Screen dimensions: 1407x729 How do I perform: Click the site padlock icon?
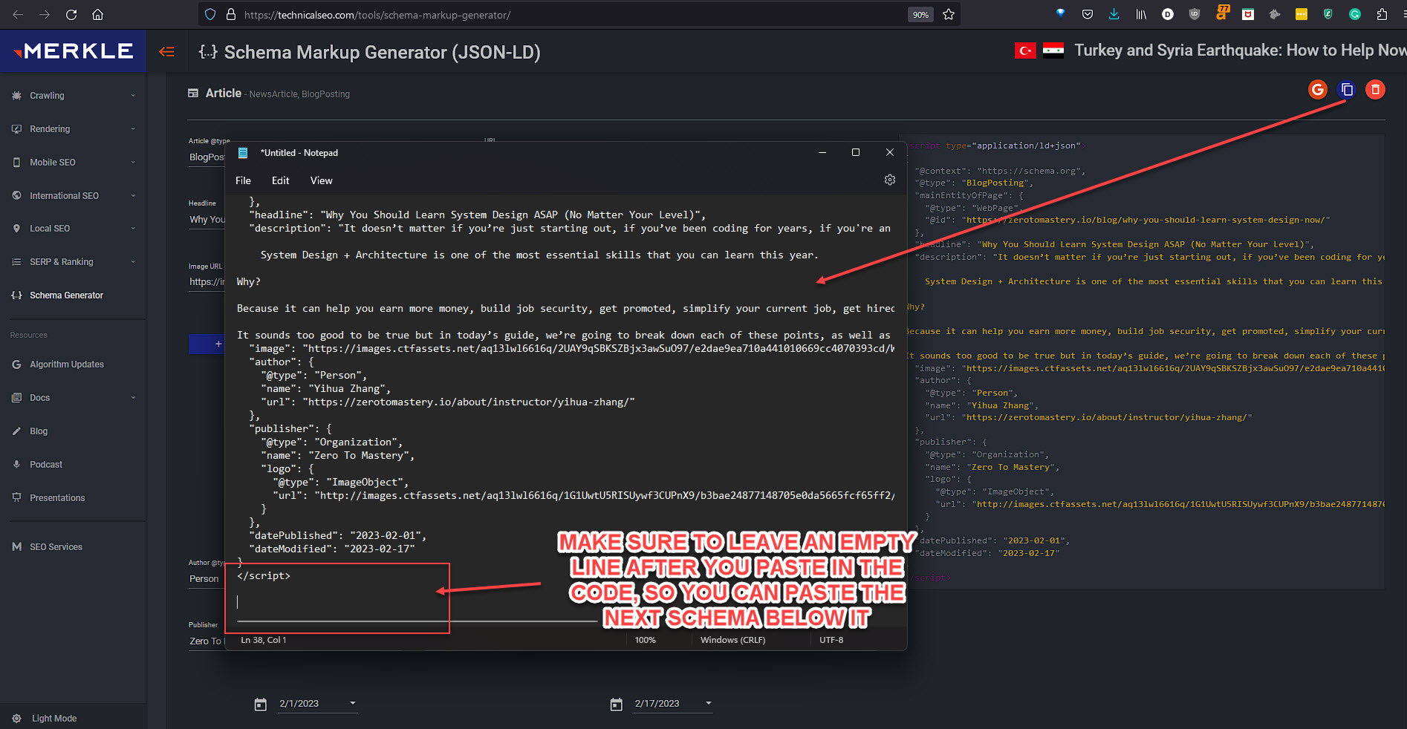click(231, 14)
